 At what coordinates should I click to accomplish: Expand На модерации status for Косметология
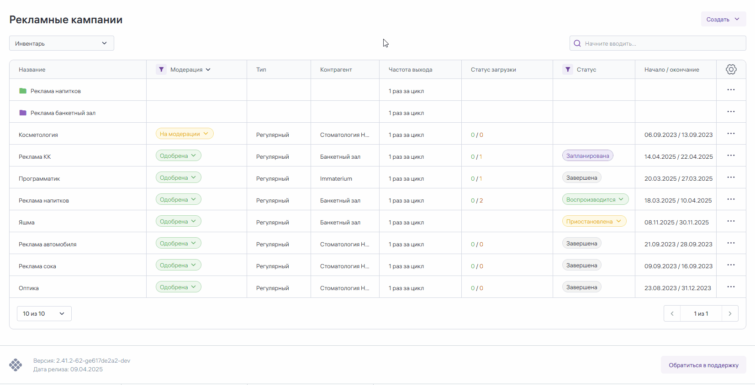pyautogui.click(x=184, y=134)
